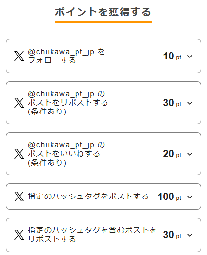Open the ポストをいいねする task text

(x=66, y=154)
